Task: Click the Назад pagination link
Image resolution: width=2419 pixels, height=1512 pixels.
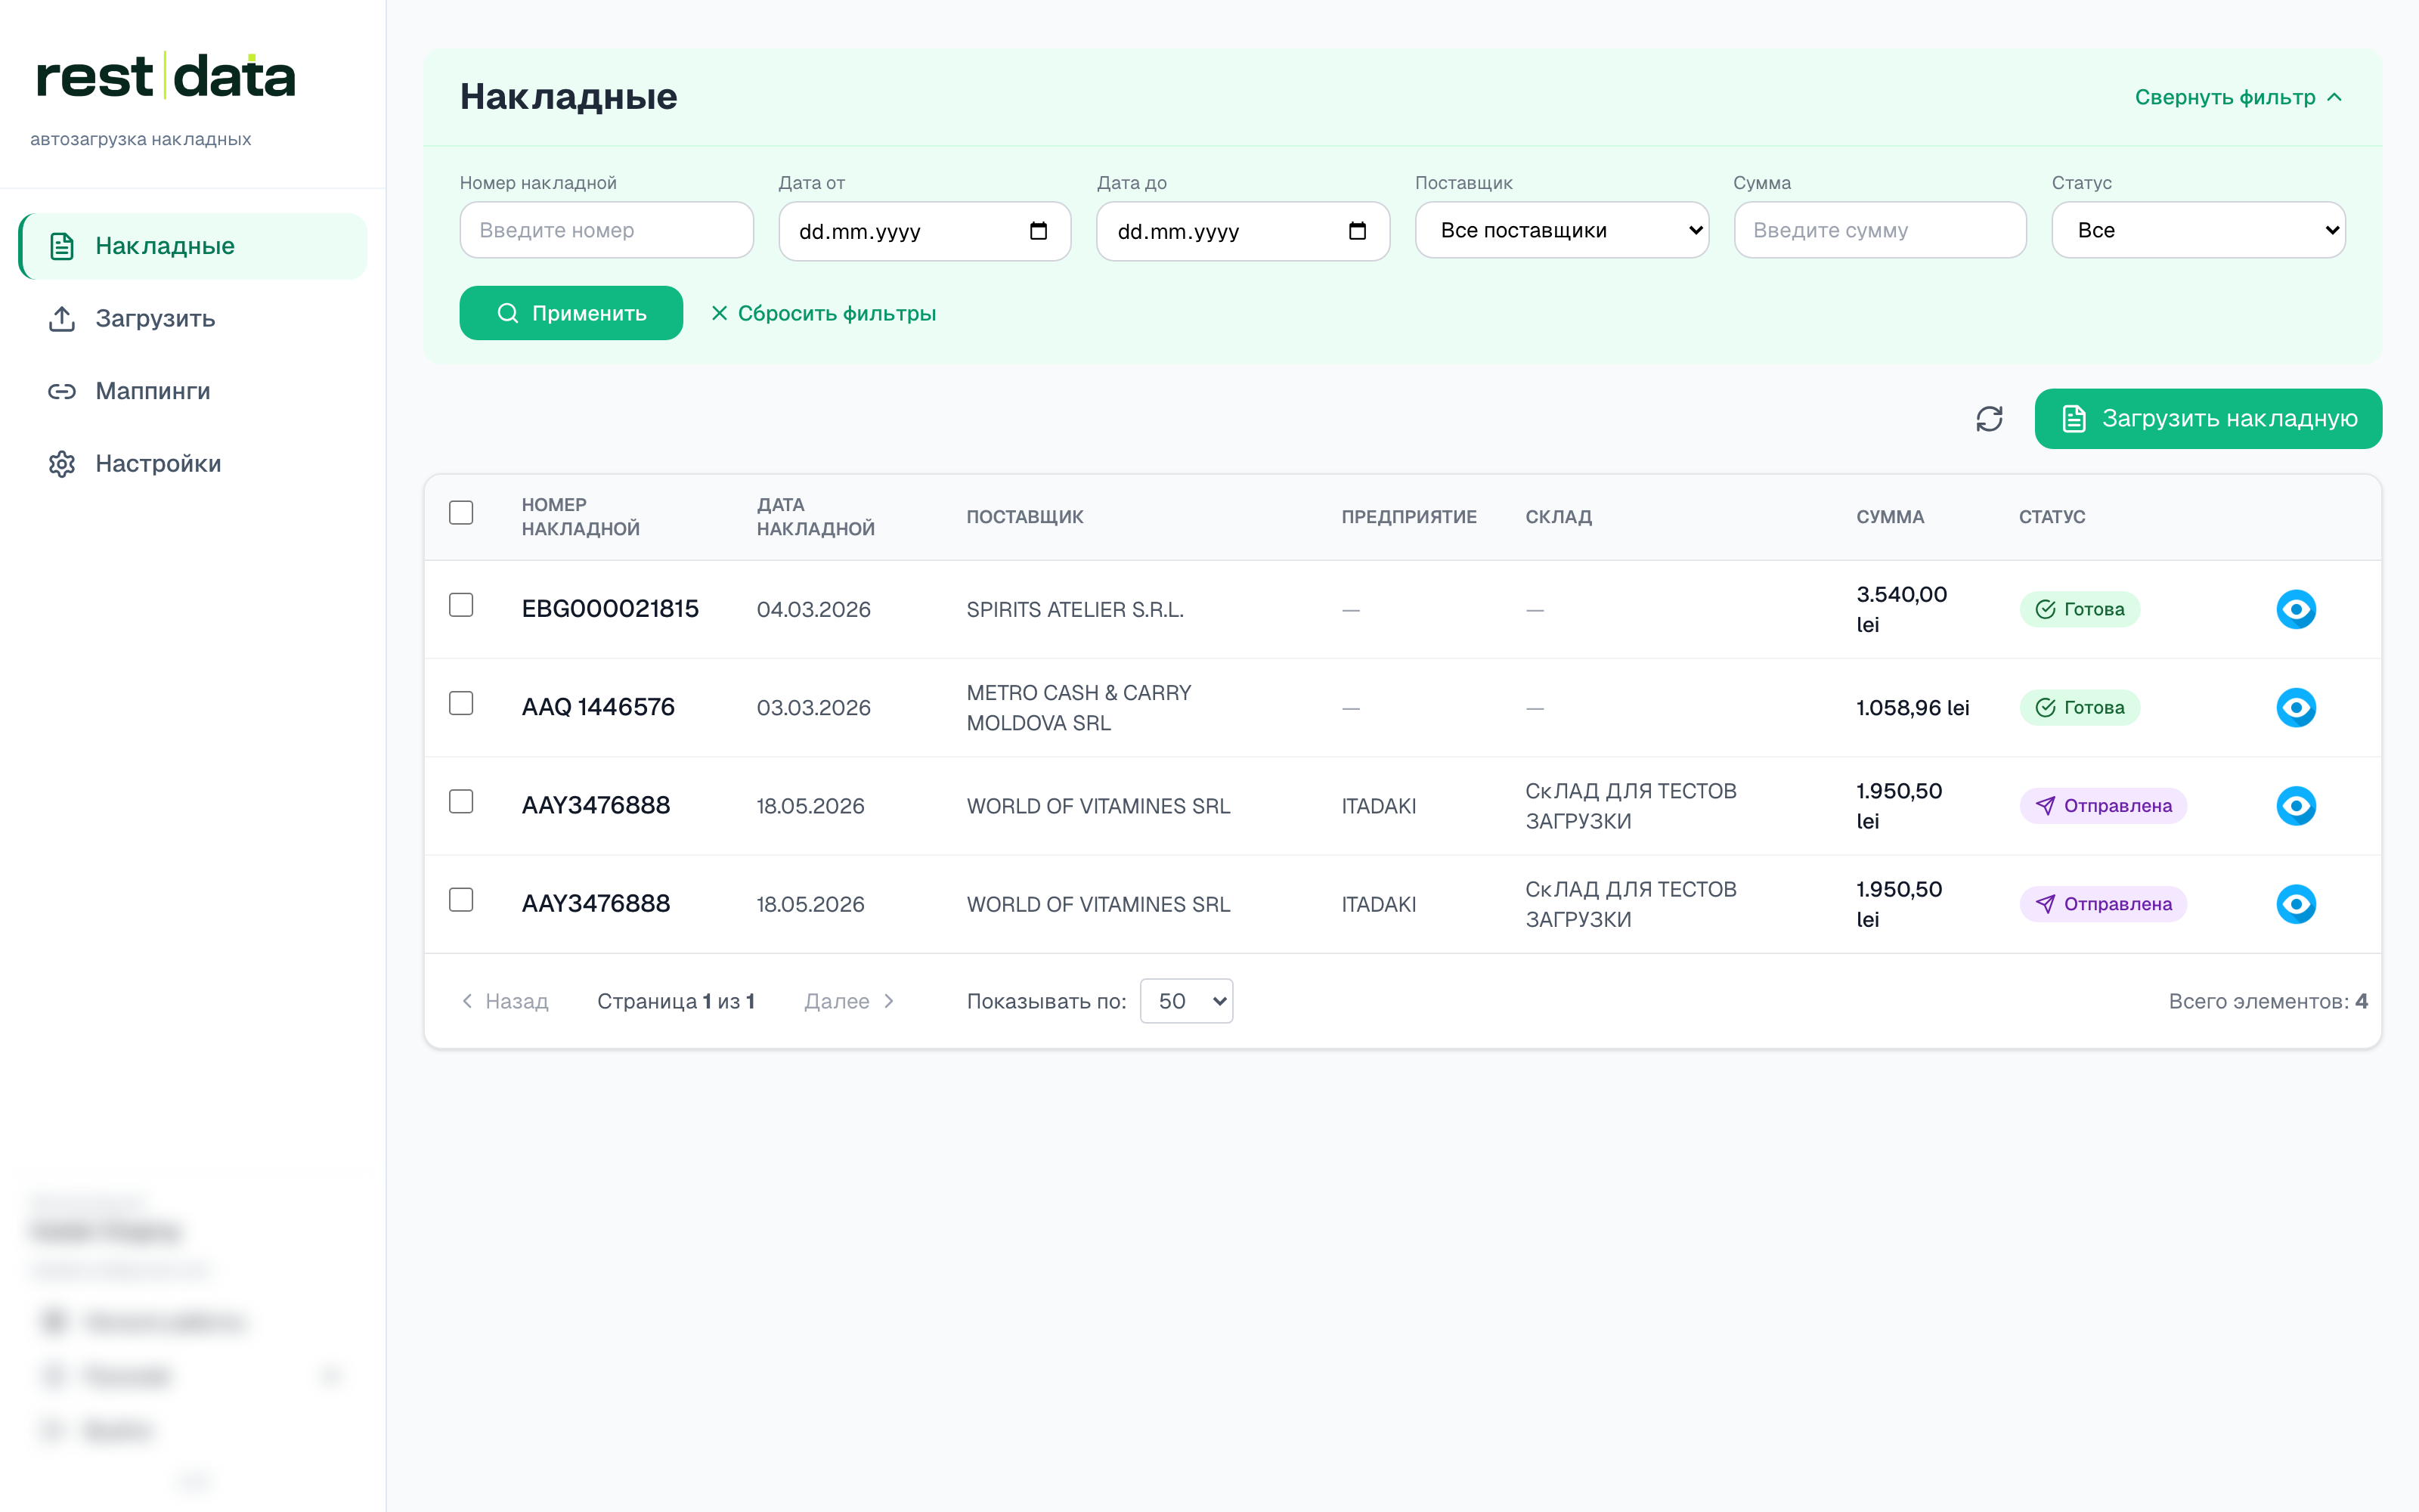Action: click(505, 1001)
